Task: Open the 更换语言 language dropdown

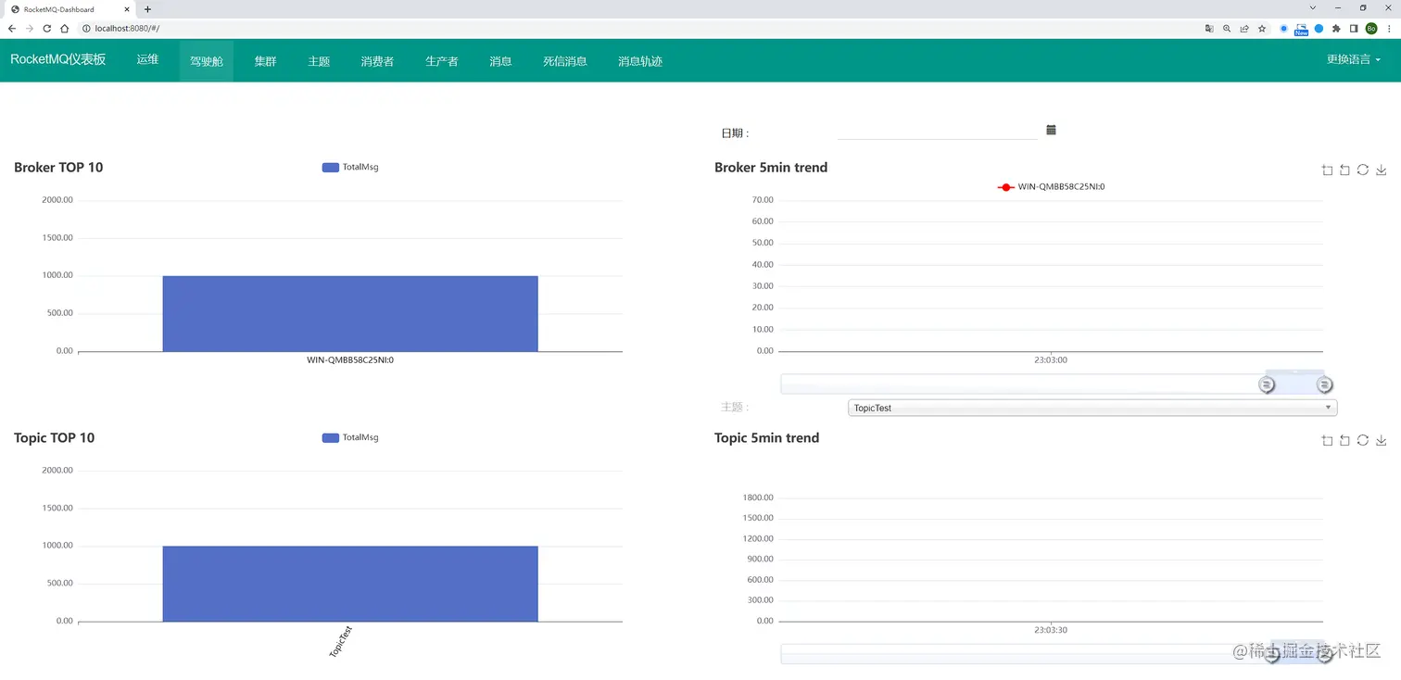Action: [1353, 59]
